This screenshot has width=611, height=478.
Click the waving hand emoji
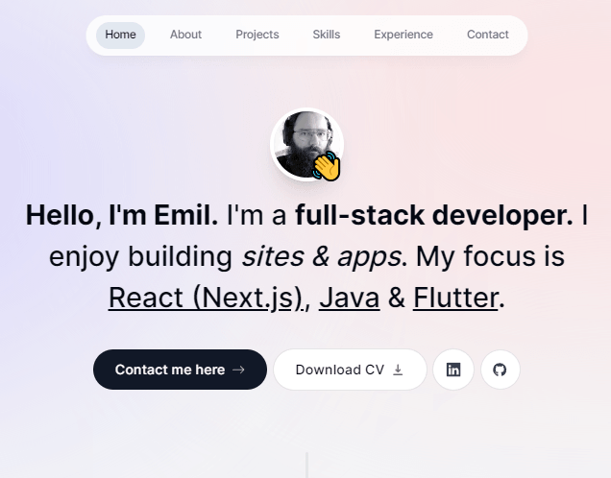[x=328, y=166]
